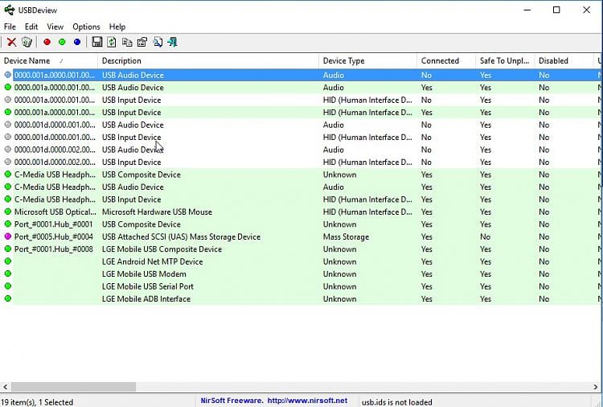The height and width of the screenshot is (407, 603).
Task: Sort by the Device Type column header
Action: 368,61
